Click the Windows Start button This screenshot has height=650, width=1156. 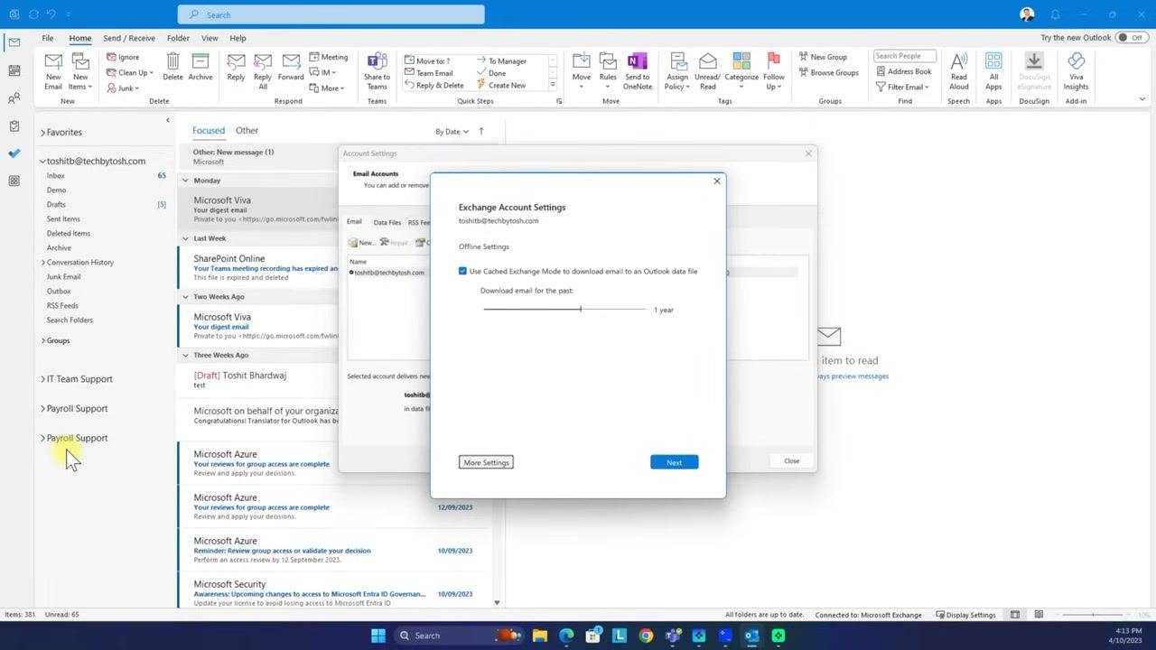(x=378, y=636)
